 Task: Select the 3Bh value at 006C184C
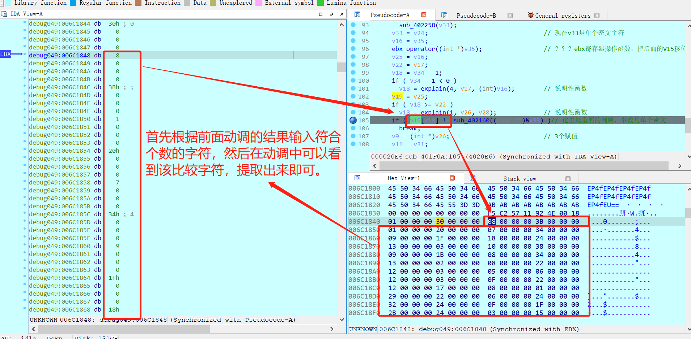[114, 87]
